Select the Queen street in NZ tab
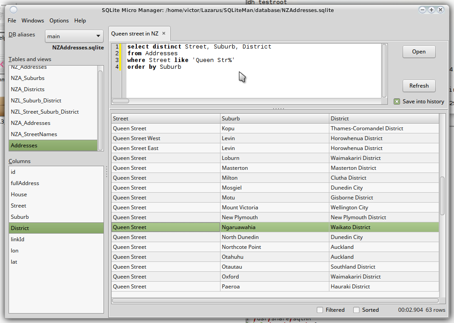Screen dimensions: 454x323 tap(135, 33)
